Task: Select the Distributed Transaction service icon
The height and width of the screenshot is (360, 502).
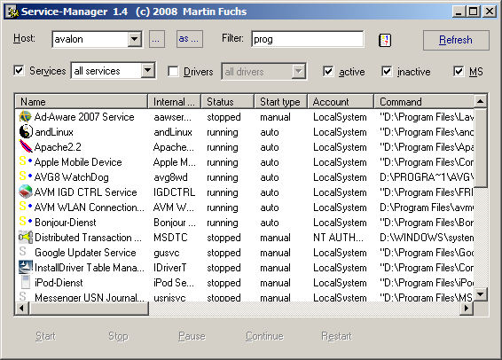Action: [26, 237]
